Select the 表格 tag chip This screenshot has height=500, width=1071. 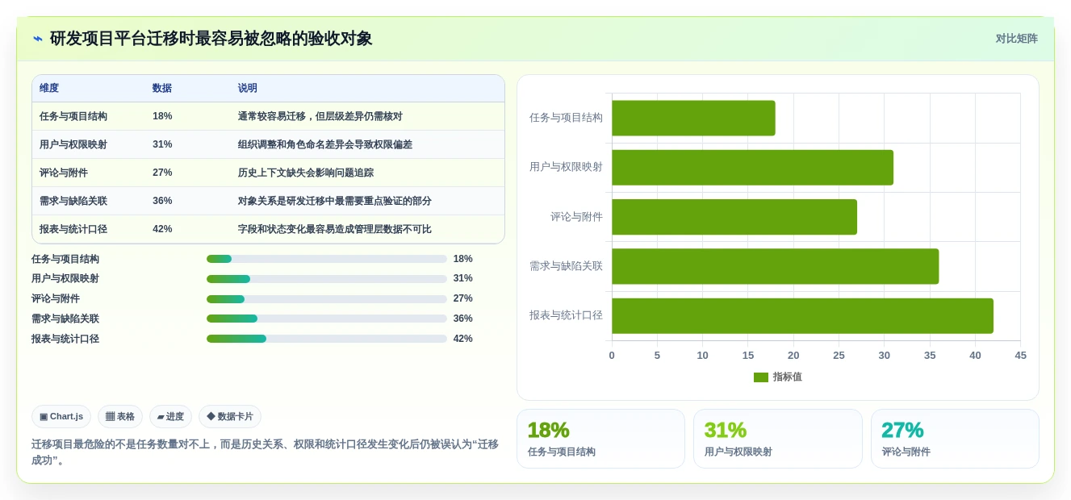tap(120, 416)
